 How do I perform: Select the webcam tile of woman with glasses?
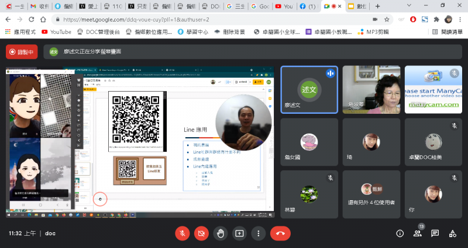click(x=371, y=90)
